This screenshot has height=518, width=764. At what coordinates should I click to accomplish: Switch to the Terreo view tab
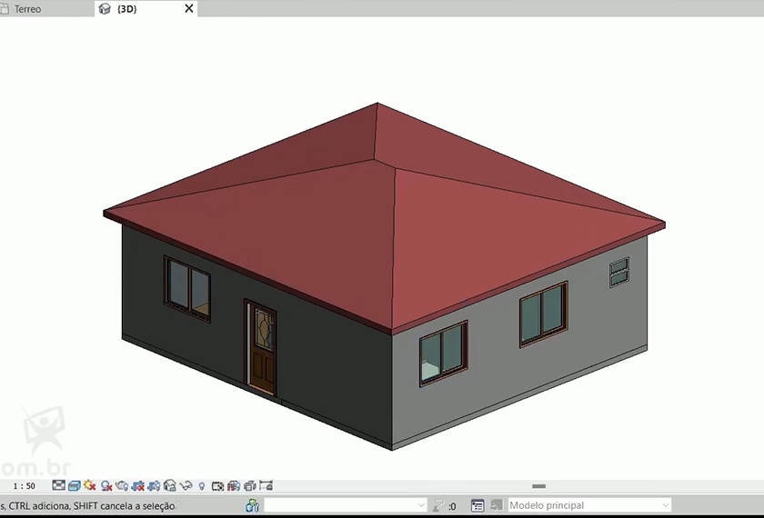(x=27, y=9)
